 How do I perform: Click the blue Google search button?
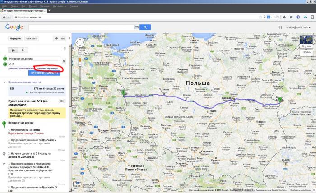[144, 27]
